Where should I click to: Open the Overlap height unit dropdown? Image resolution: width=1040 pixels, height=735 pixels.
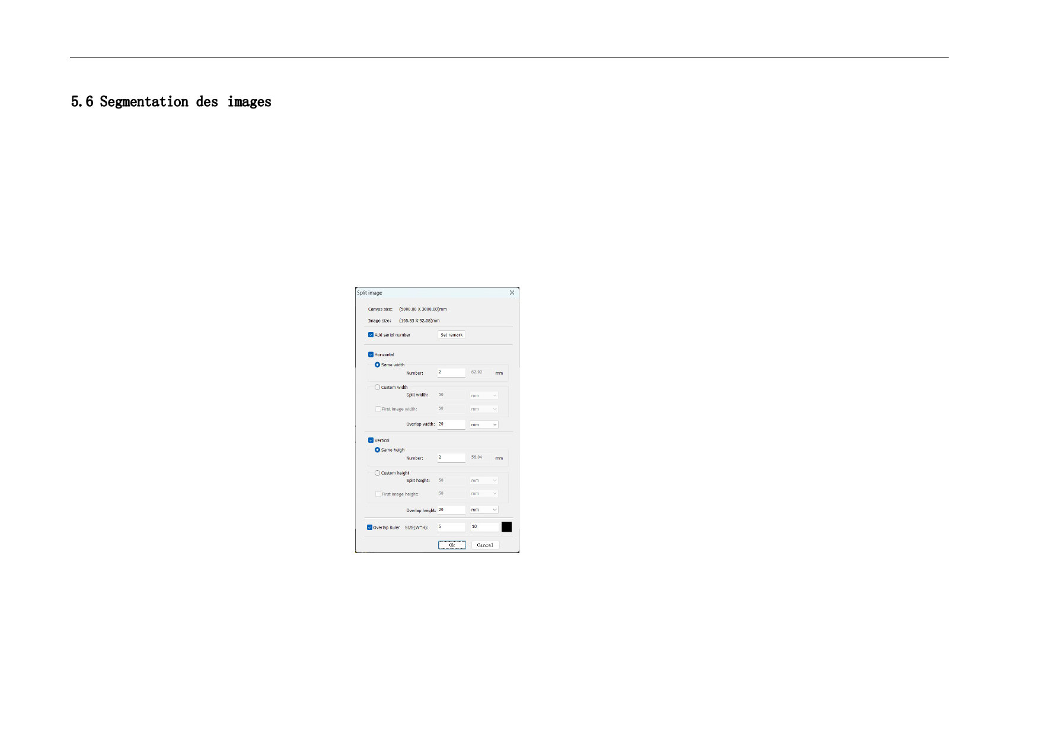coord(484,510)
